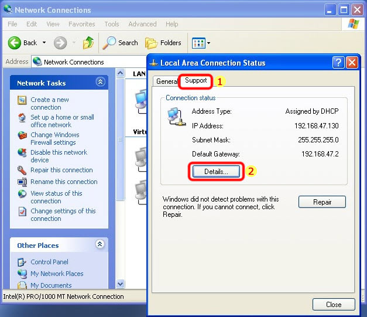Open the Tools menu
The width and height of the screenshot is (367, 317).
tap(112, 24)
